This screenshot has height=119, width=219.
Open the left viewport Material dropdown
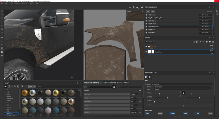[x=64, y=12]
